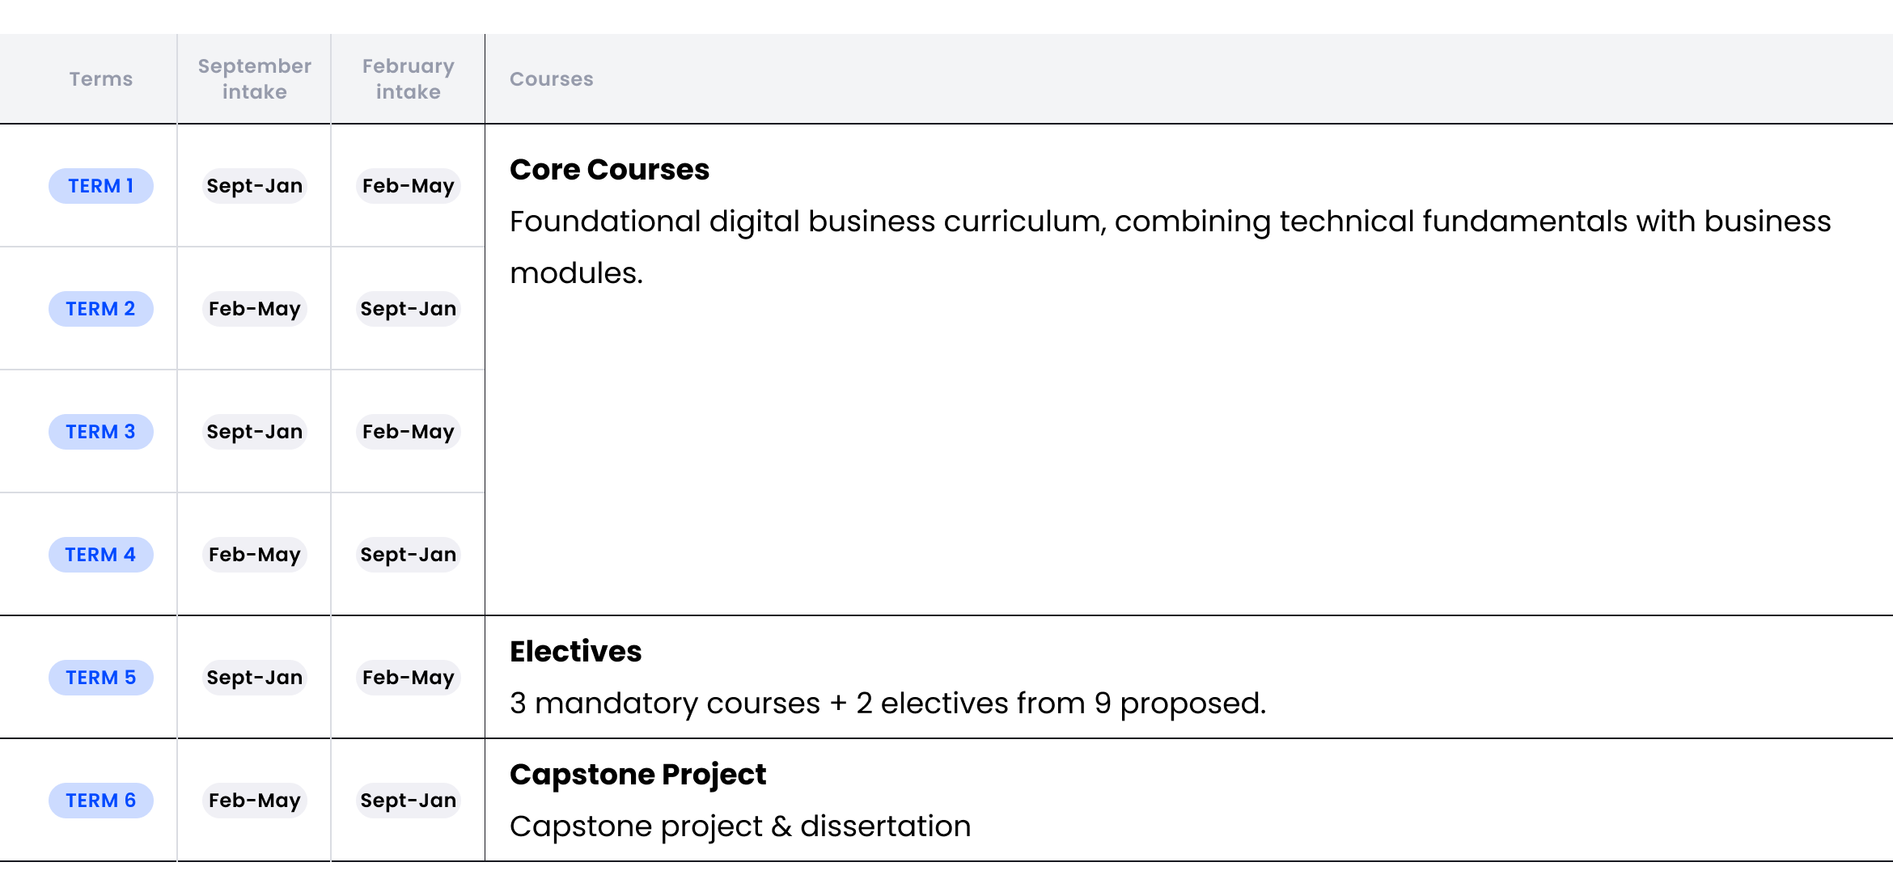This screenshot has height=896, width=1893.
Task: Click the Terms column header
Action: tap(100, 79)
